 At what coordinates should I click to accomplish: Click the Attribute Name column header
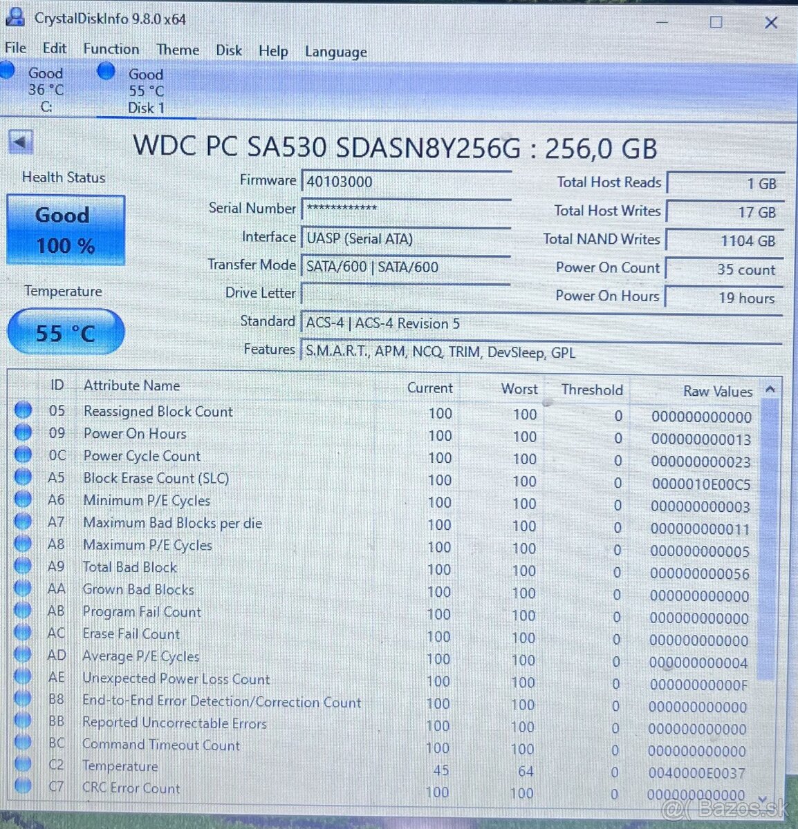point(131,385)
